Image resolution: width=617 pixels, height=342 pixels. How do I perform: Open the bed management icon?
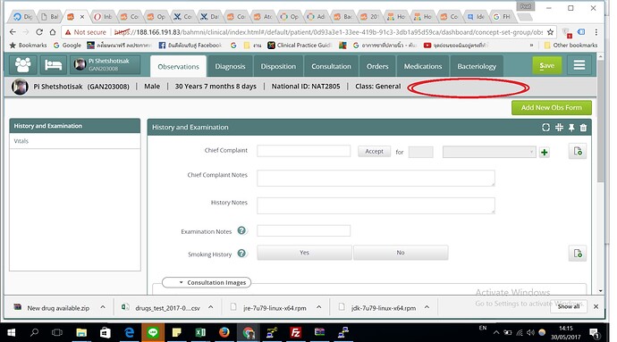pos(53,65)
